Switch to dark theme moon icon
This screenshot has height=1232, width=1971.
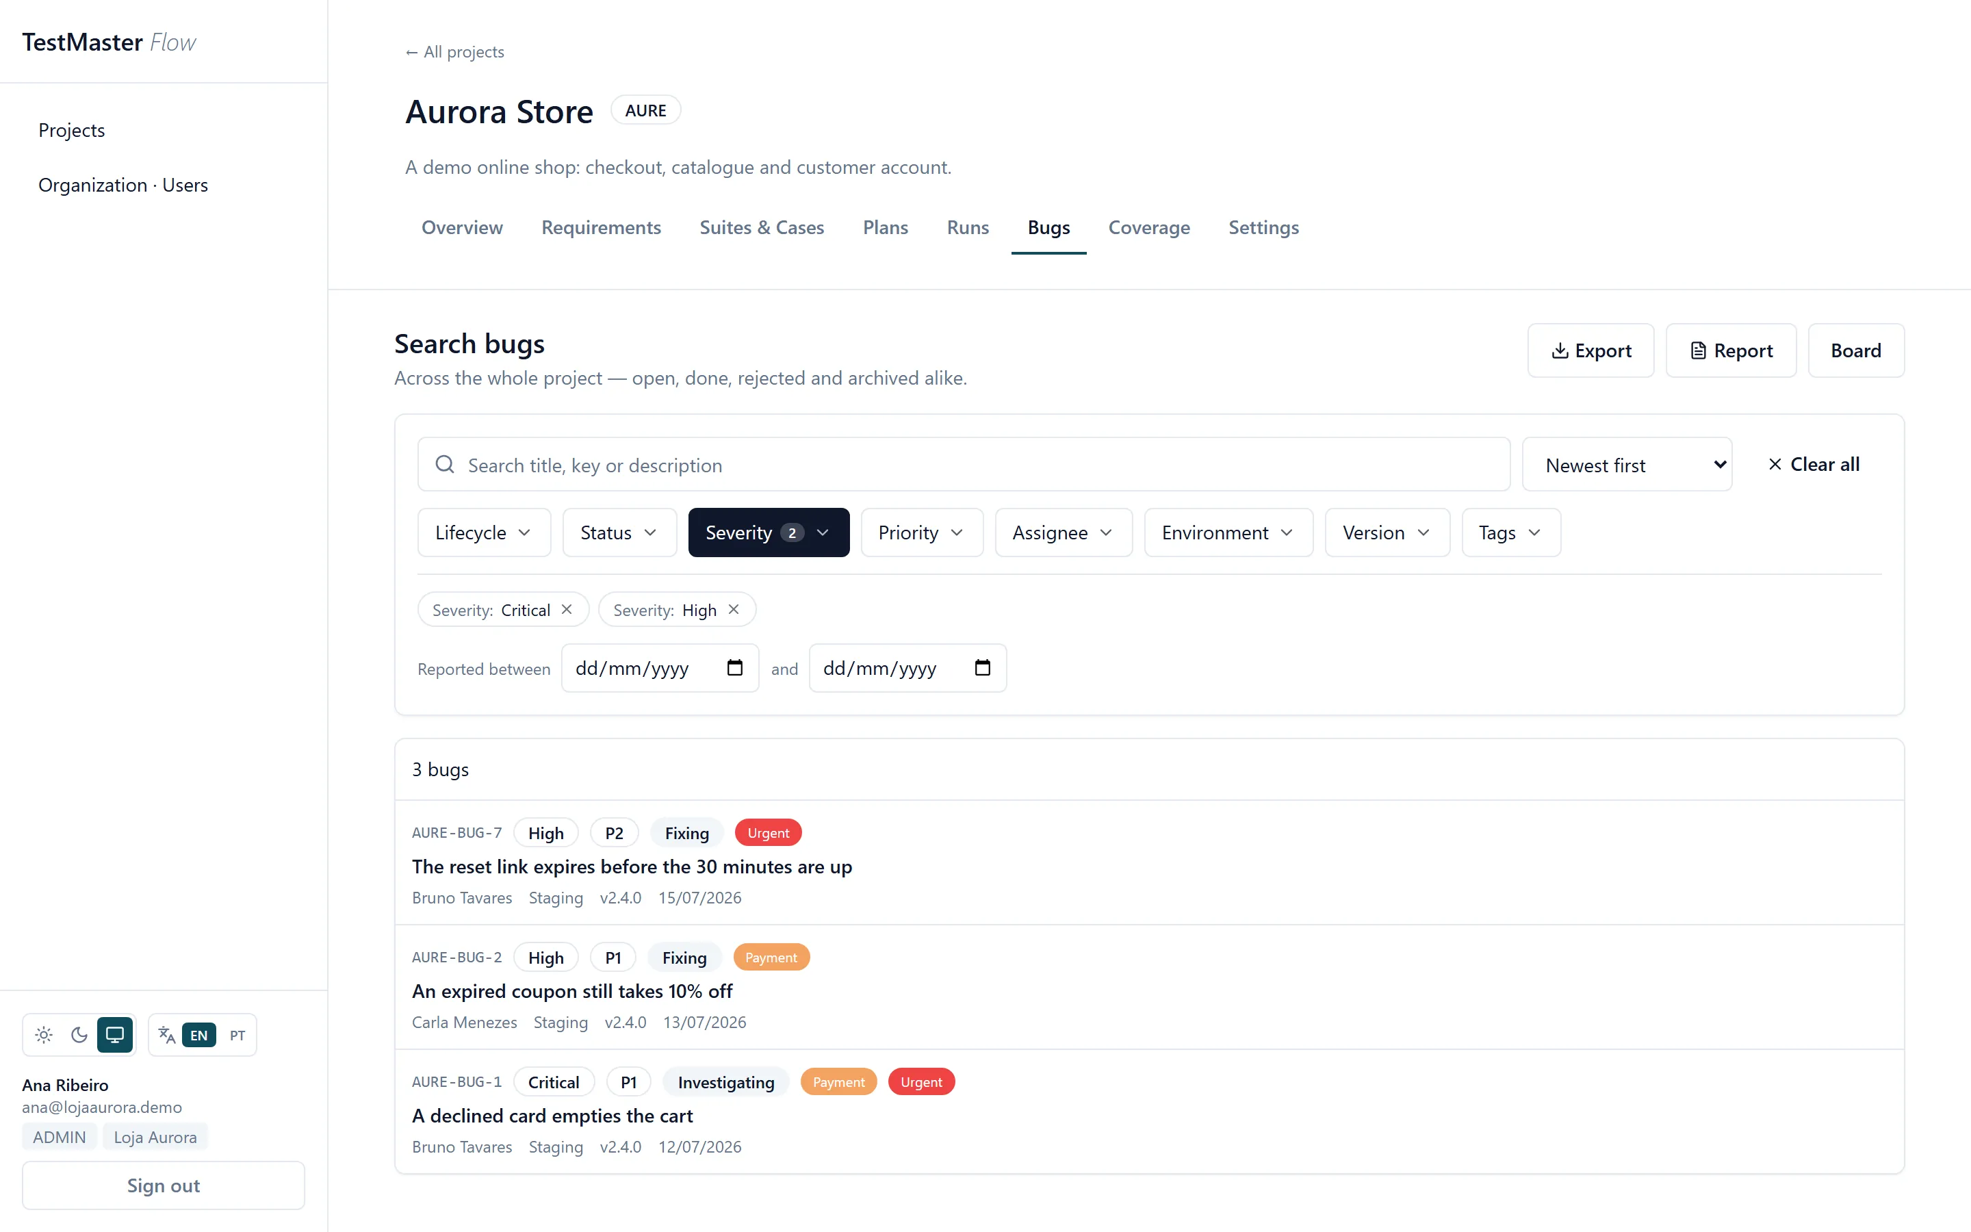click(79, 1035)
